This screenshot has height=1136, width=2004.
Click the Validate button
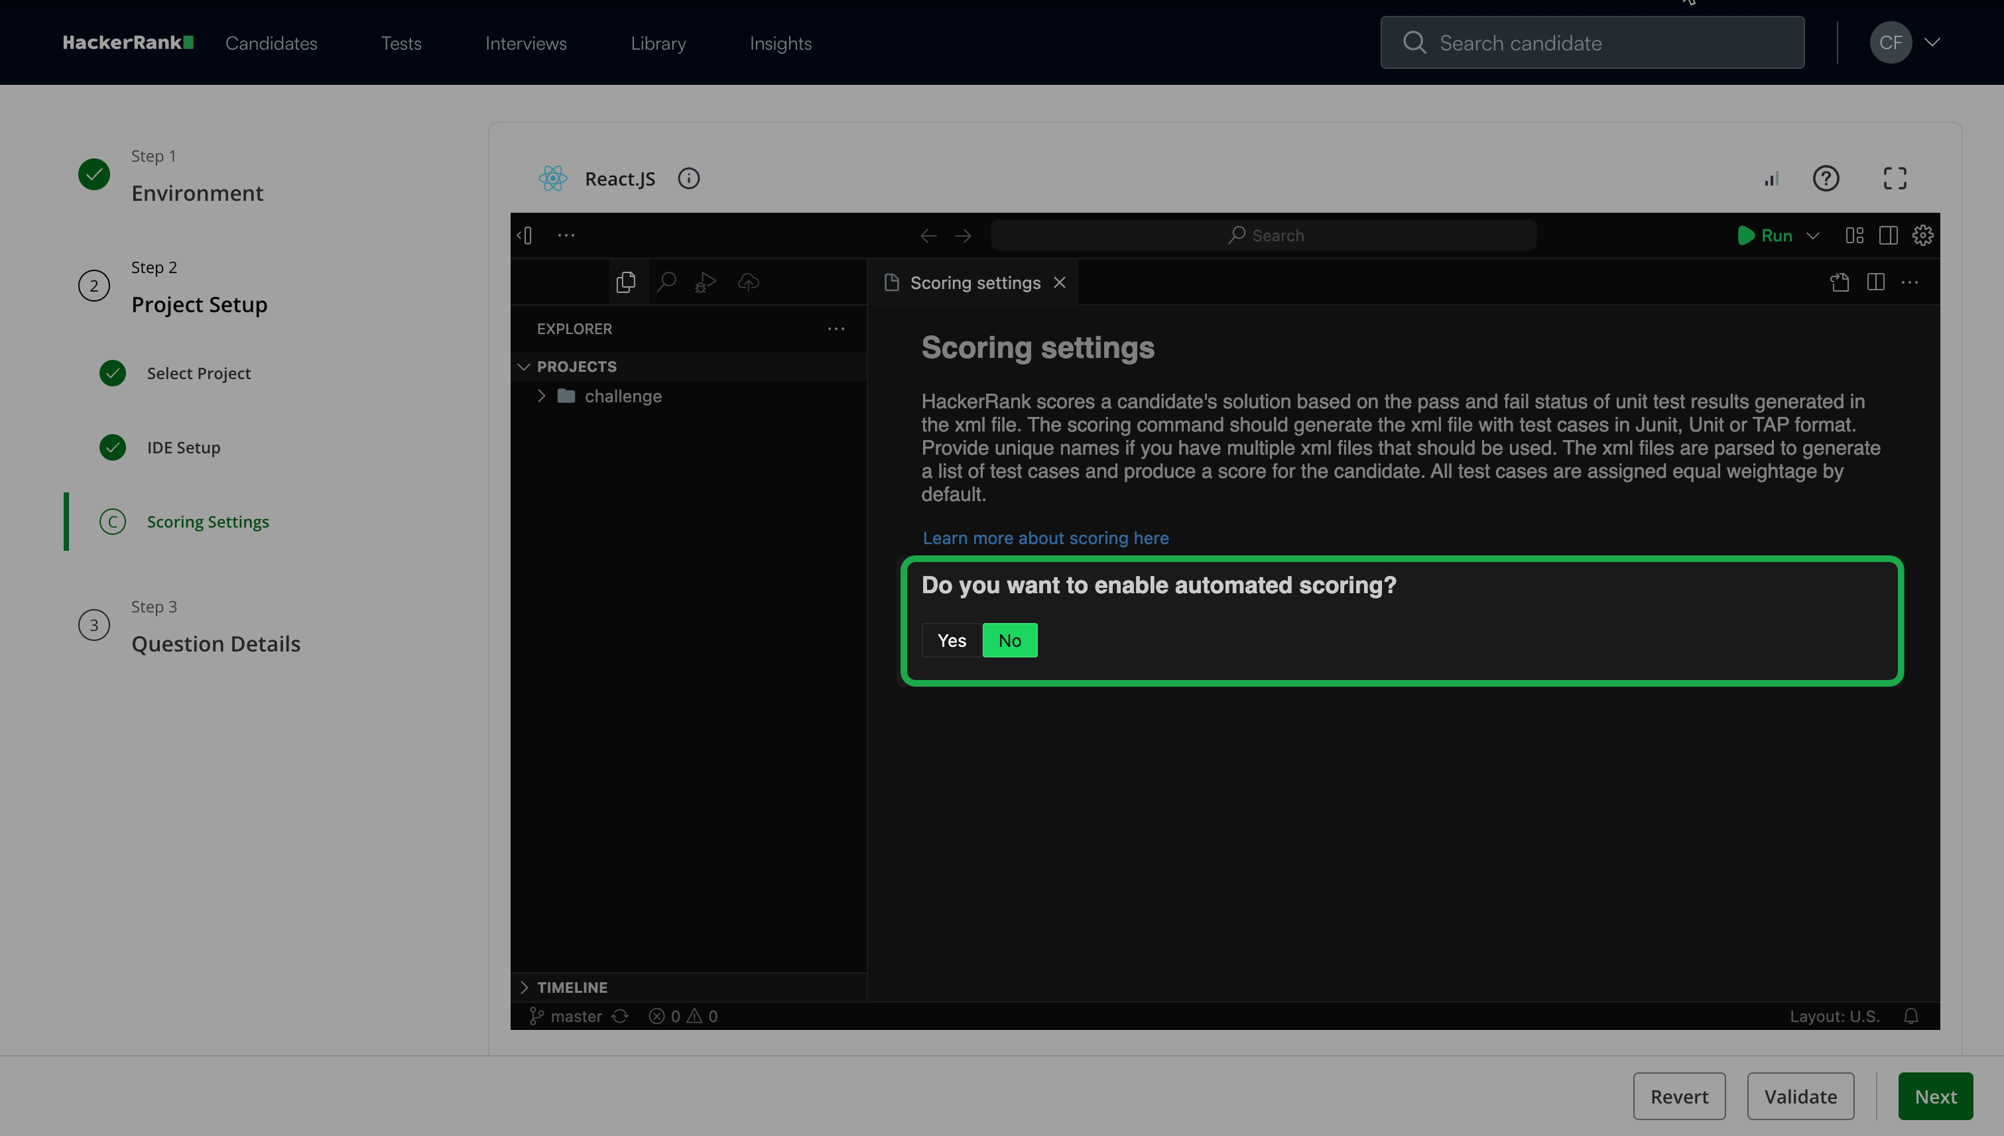tap(1800, 1096)
